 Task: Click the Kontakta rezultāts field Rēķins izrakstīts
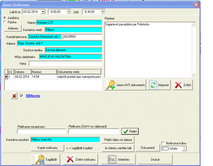pyautogui.click(x=65, y=140)
